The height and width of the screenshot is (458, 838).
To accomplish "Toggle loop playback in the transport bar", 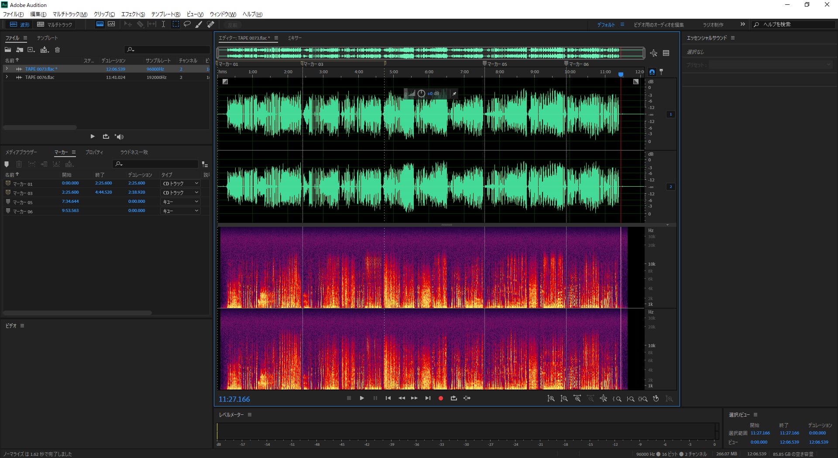I will [454, 398].
